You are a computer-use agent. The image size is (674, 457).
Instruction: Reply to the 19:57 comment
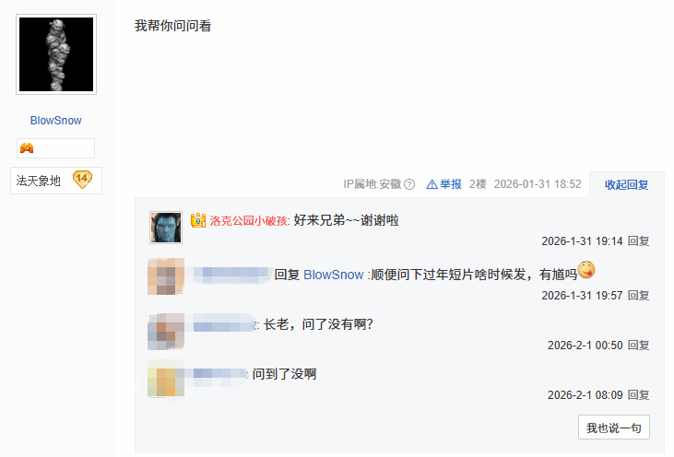638,296
